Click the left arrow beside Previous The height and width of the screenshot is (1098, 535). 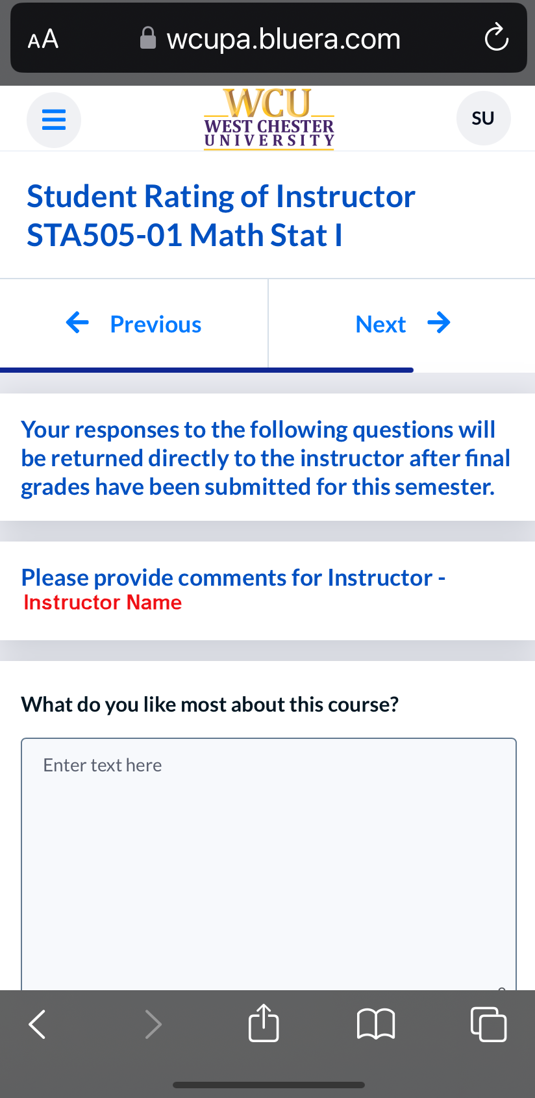click(x=77, y=322)
